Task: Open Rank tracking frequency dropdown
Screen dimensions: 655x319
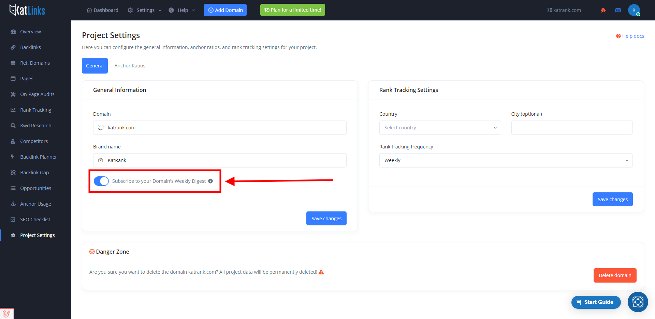Action: (x=506, y=160)
